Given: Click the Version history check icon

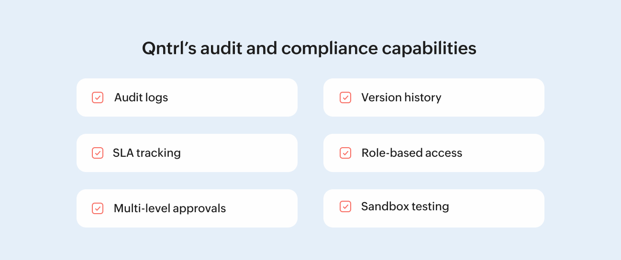Looking at the screenshot, I should [x=345, y=97].
